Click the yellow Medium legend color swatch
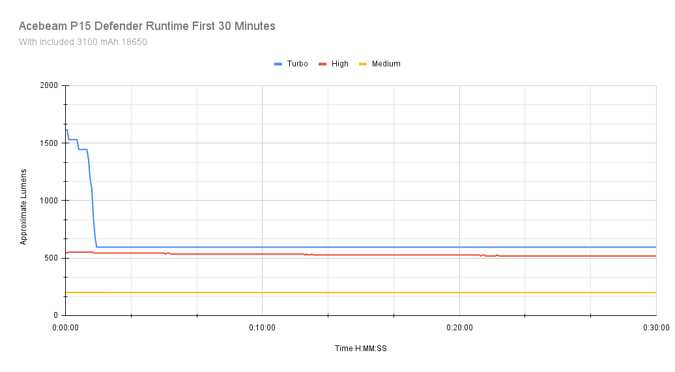 363,64
